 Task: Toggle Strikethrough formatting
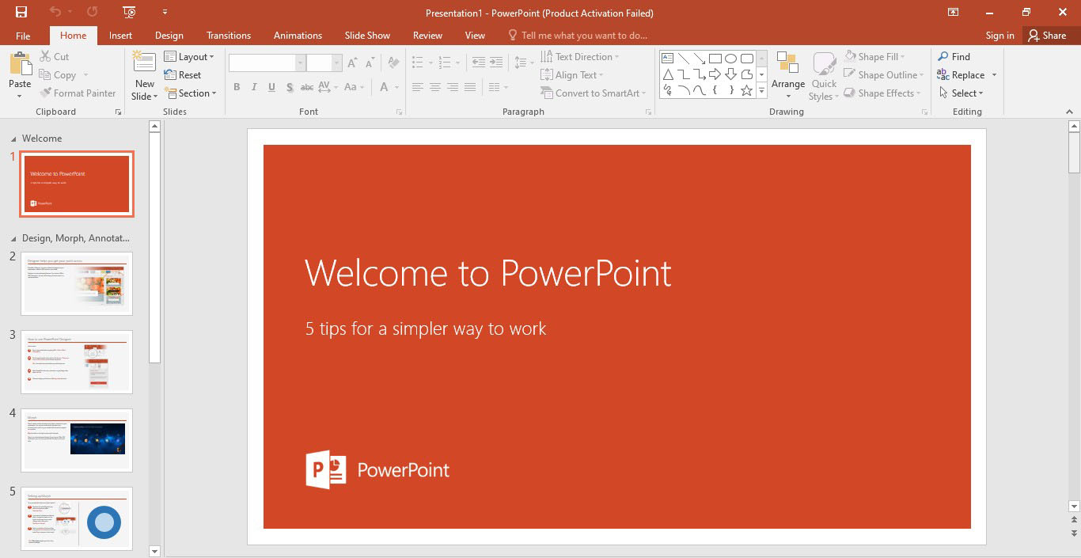click(309, 87)
